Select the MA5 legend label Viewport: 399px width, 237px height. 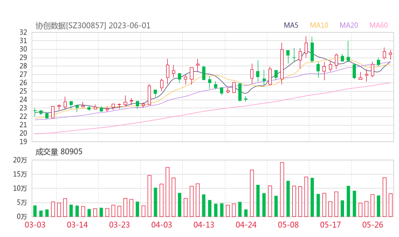point(291,25)
